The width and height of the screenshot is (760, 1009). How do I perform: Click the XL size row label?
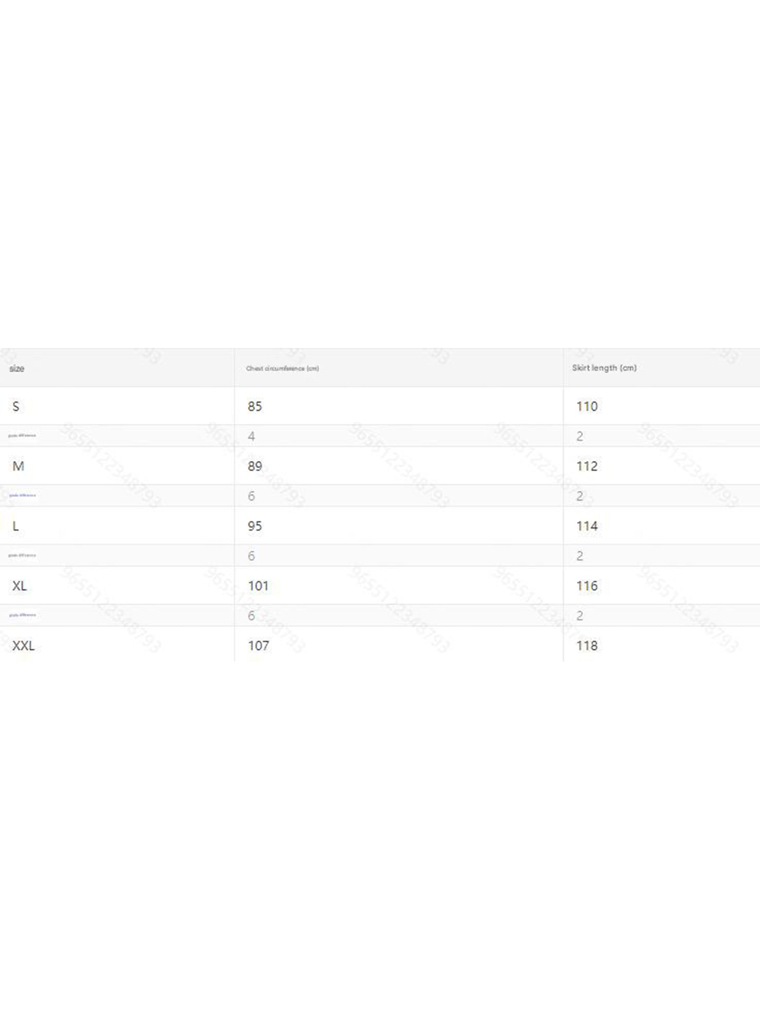point(19,586)
